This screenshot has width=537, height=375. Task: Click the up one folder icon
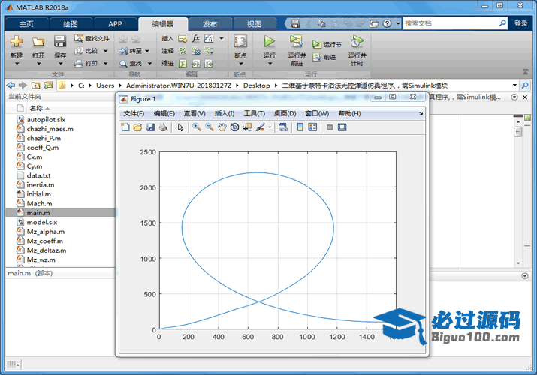[35, 85]
